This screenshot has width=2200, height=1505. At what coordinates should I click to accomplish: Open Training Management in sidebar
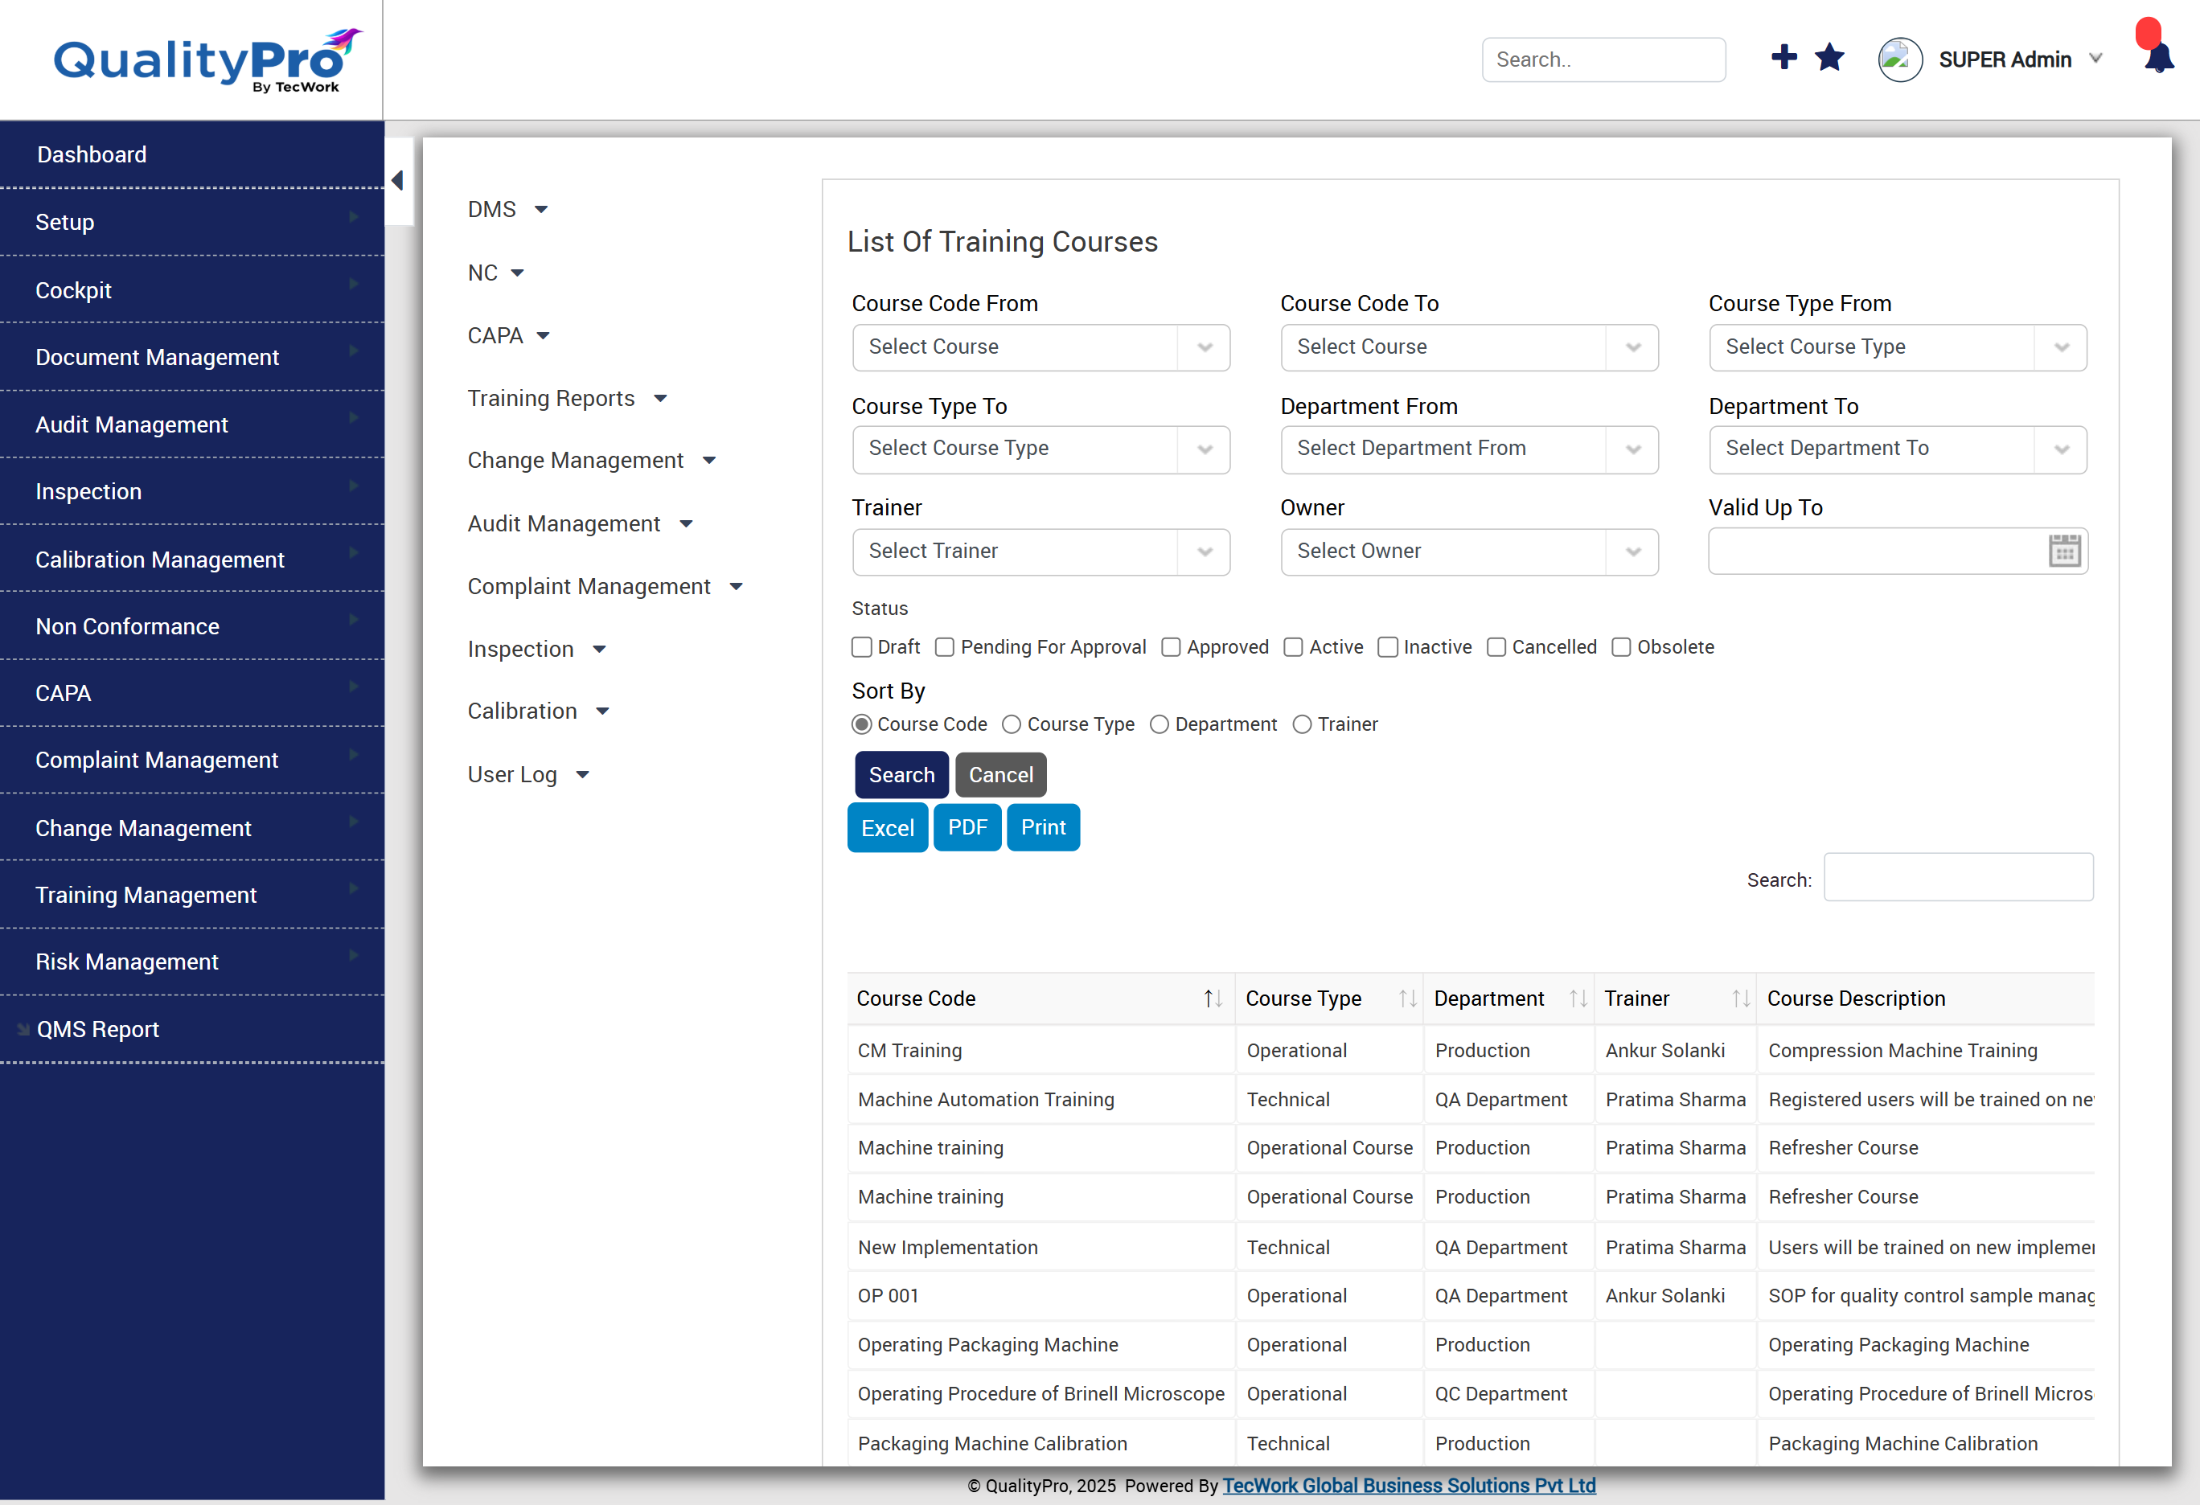[x=146, y=895]
